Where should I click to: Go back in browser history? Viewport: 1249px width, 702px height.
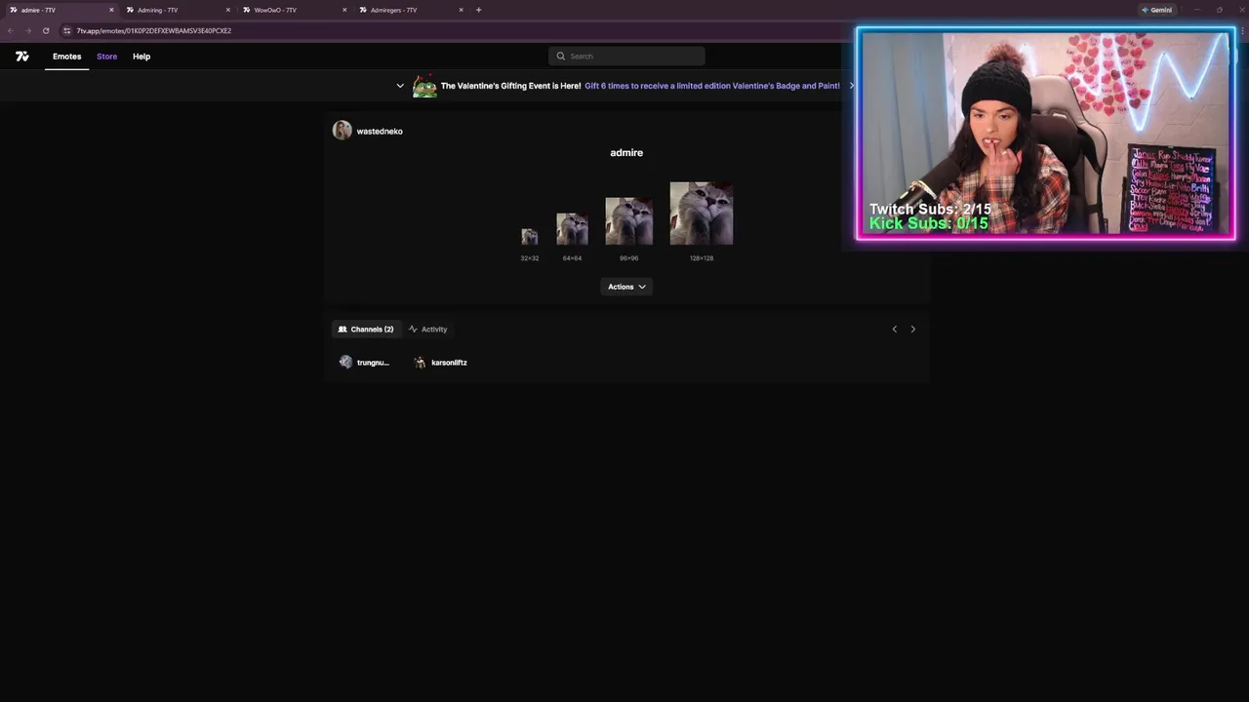11,30
